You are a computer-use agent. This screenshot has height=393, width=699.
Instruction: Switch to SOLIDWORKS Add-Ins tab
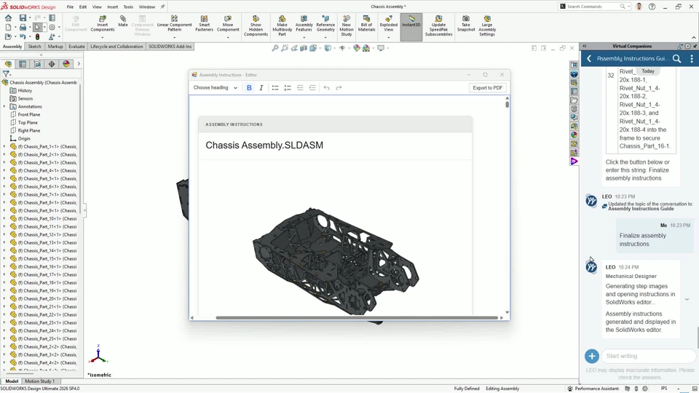(170, 47)
